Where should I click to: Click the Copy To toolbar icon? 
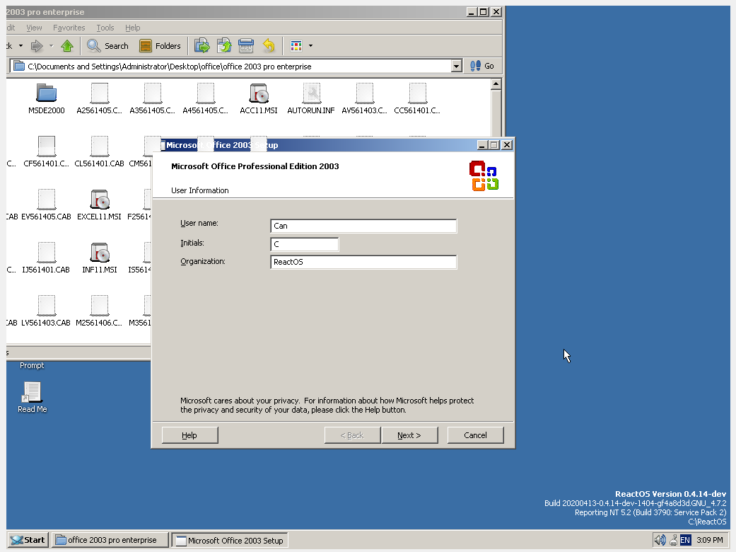(224, 46)
